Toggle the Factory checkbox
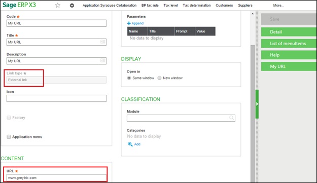 coord(9,118)
